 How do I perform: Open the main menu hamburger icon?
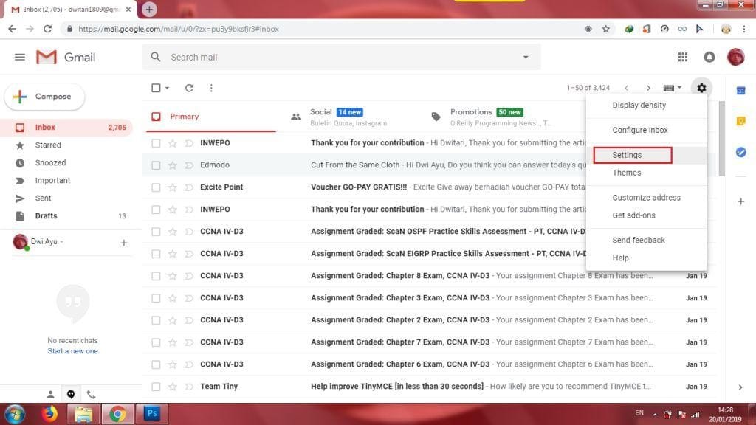(20, 58)
